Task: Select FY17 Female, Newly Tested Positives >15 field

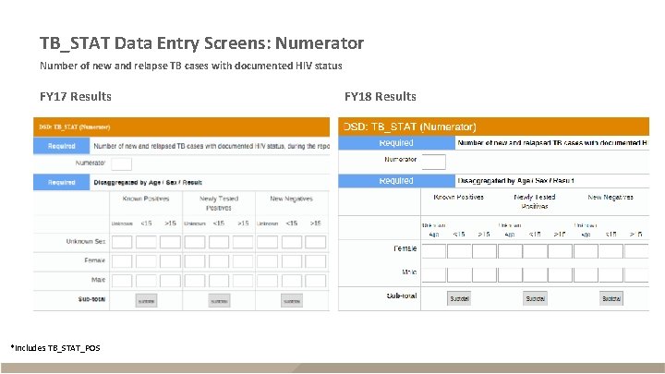Action: [x=243, y=261]
